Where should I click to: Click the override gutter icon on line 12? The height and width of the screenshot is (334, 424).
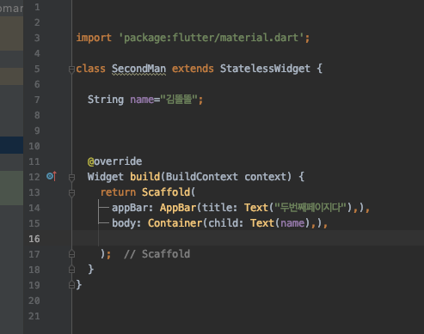(52, 176)
